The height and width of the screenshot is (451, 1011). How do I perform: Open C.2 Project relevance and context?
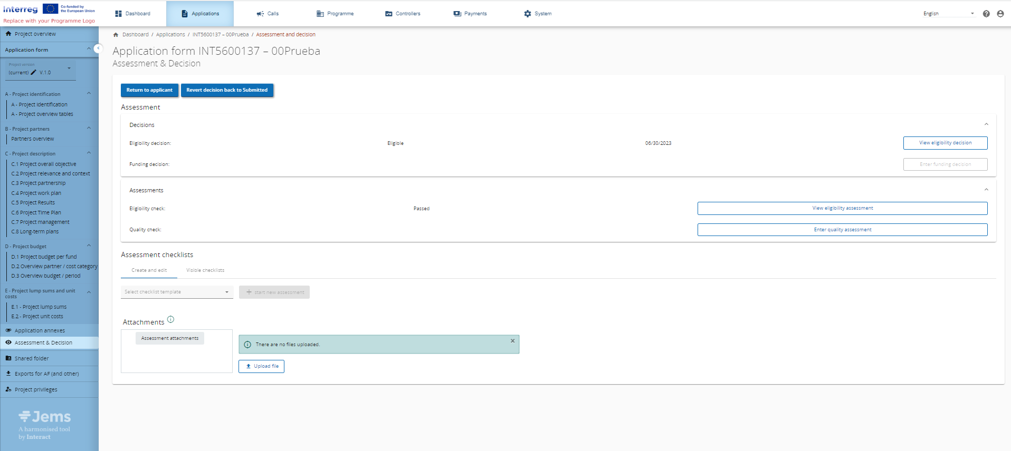pyautogui.click(x=51, y=173)
